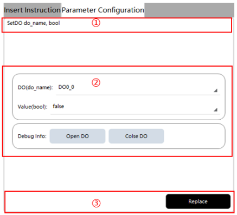Image resolution: width=237 pixels, height=215 pixels.
Task: Click the Open DO debug button
Action: coord(78,136)
